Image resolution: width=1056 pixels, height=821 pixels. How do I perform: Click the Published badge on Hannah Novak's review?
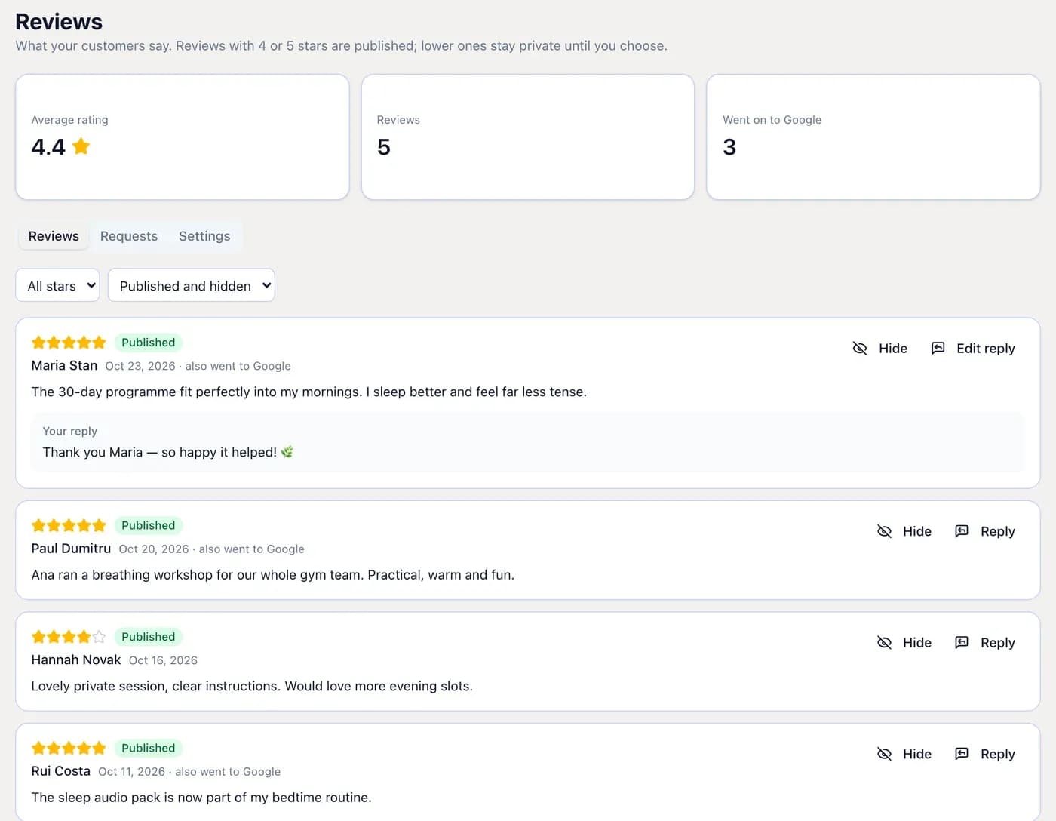tap(149, 637)
